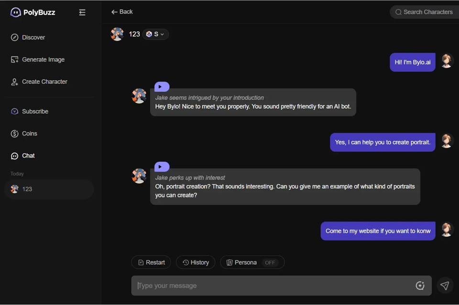The image size is (459, 305).
Task: Restart the conversation
Action: 151,262
